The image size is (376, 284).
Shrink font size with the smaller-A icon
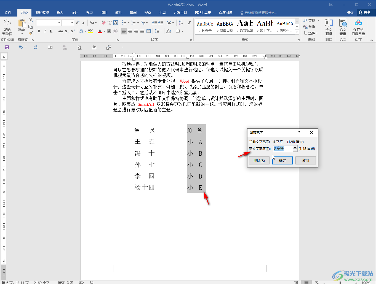click(84, 23)
